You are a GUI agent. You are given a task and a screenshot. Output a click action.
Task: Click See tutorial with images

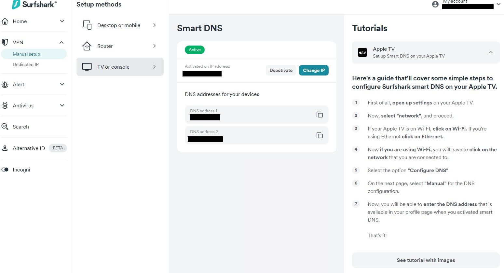point(426,260)
